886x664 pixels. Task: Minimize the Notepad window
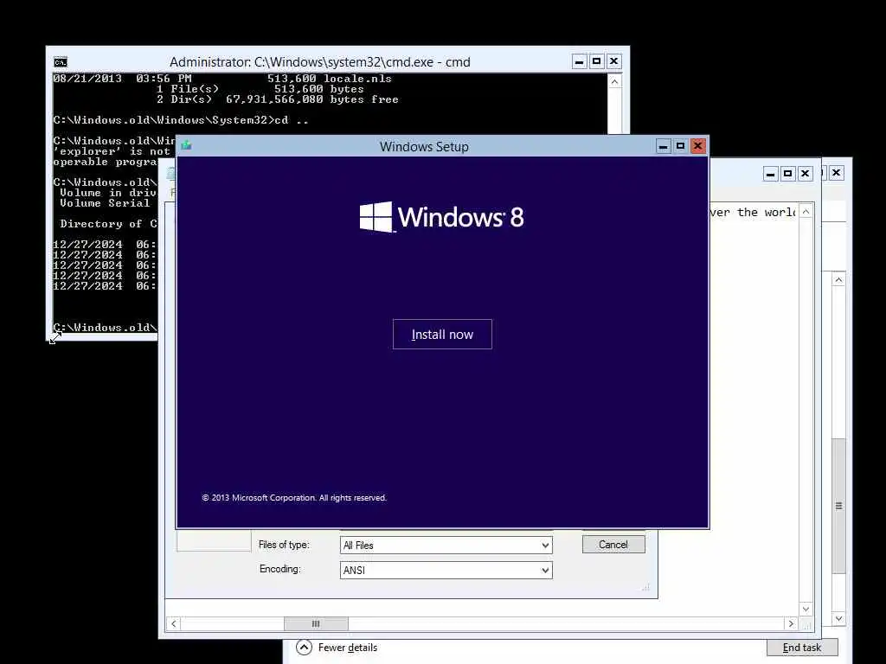[x=771, y=173]
